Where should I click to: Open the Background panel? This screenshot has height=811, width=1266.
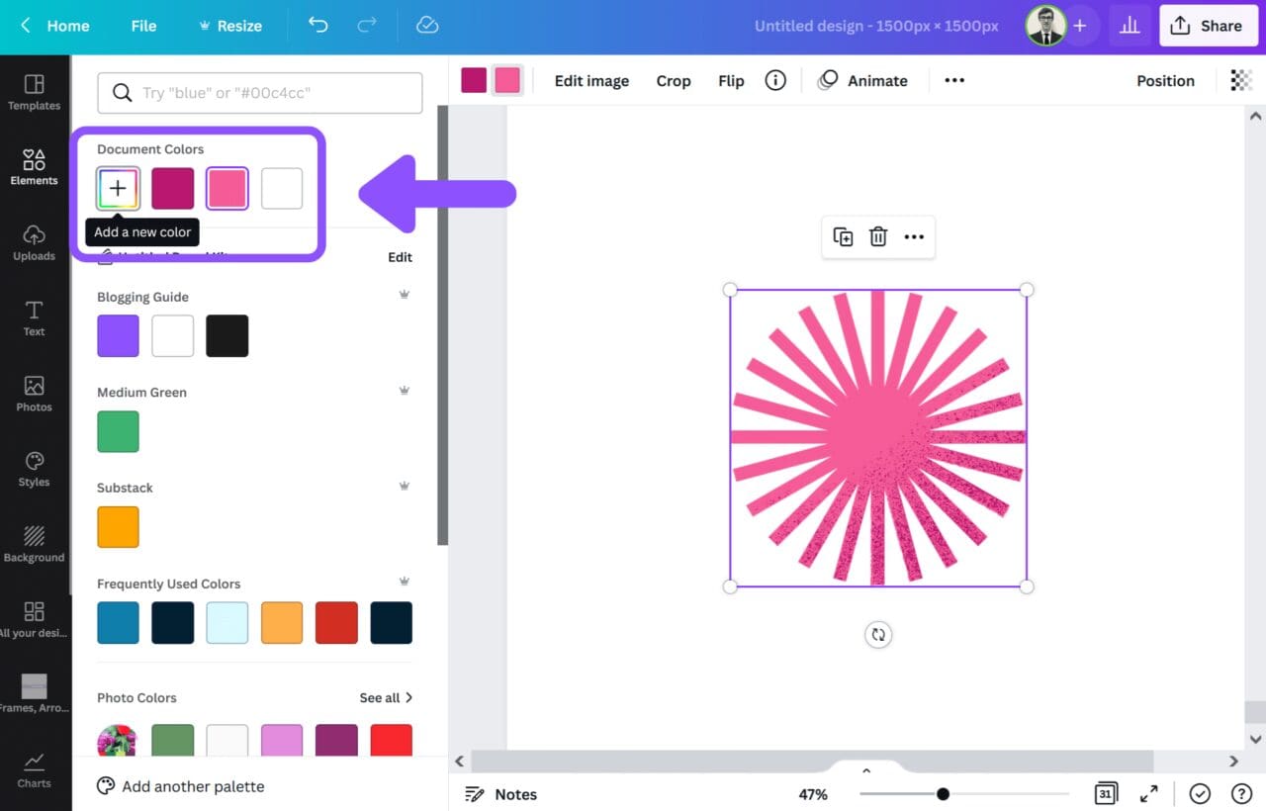pyautogui.click(x=34, y=545)
